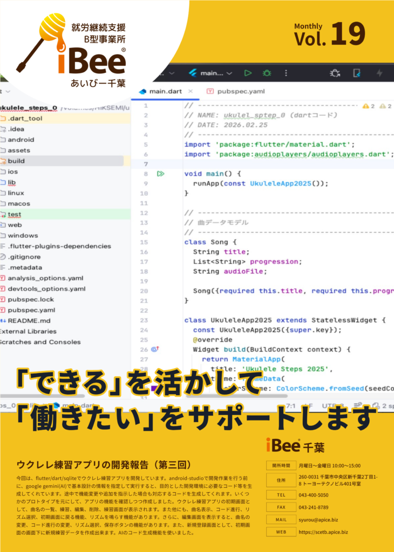Click the https://scetb.apice.biz web address
The image size is (394, 552).
(x=324, y=532)
